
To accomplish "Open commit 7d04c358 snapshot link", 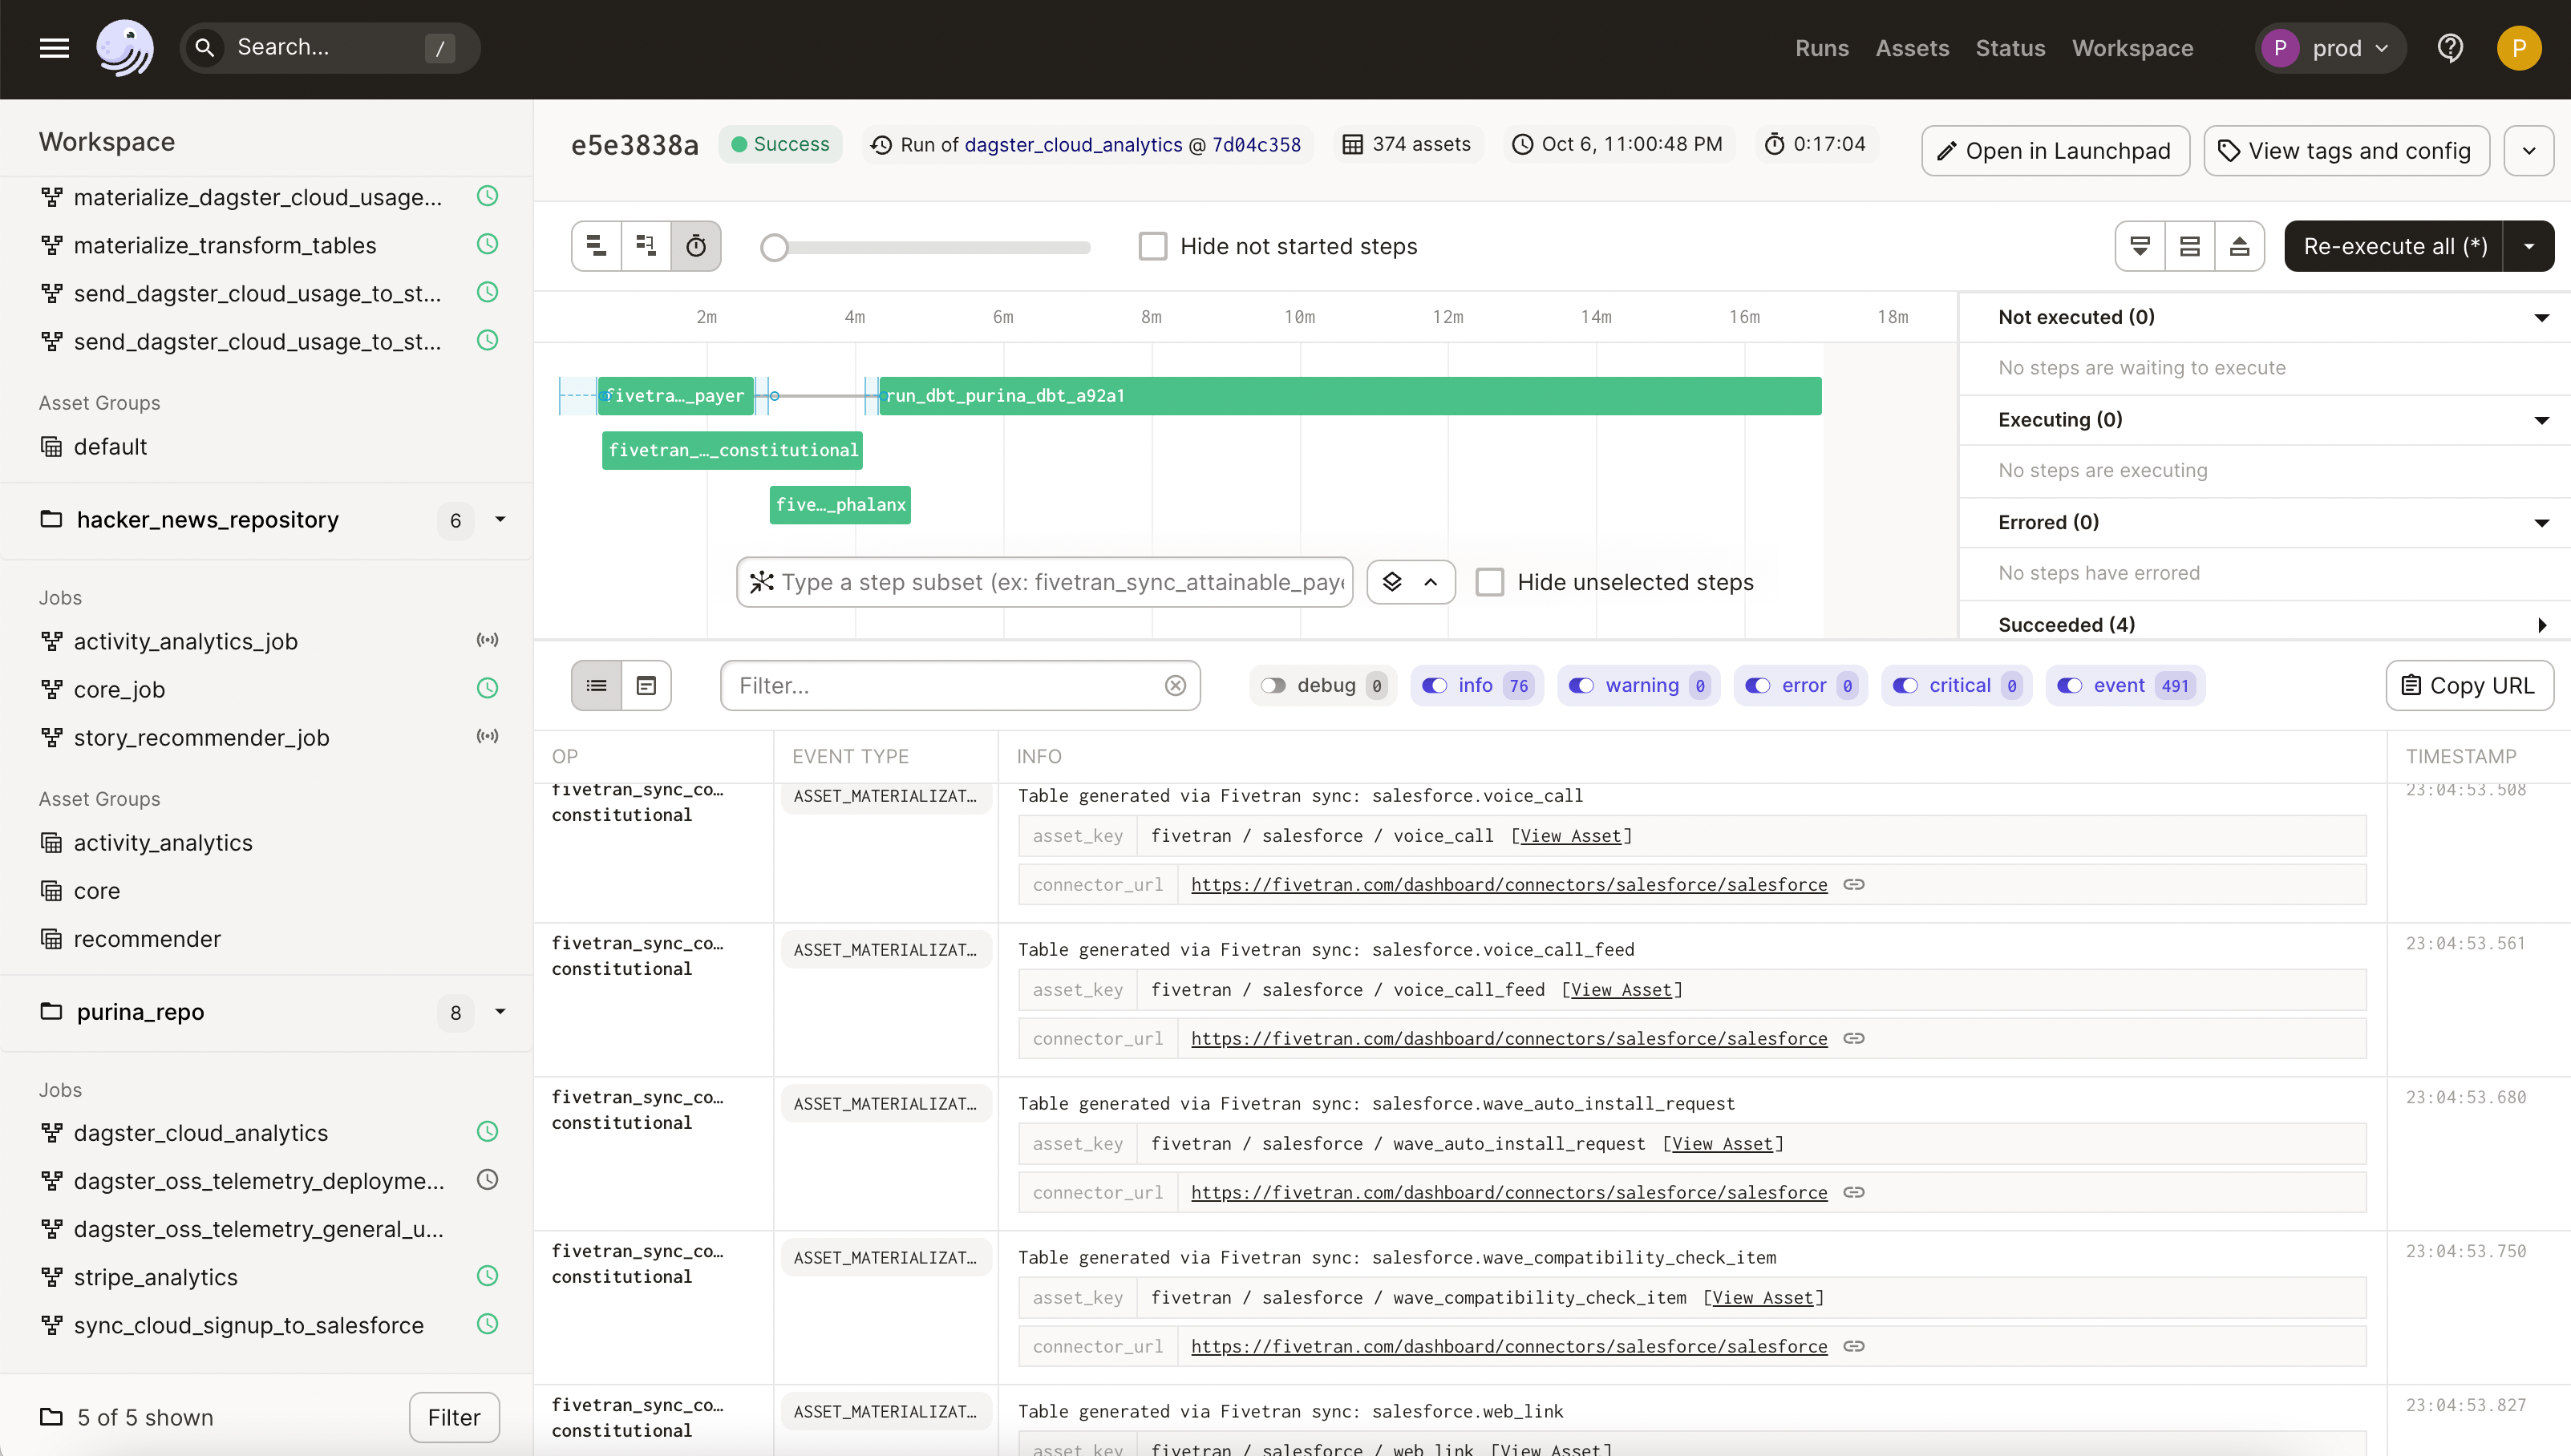I will pos(1256,144).
